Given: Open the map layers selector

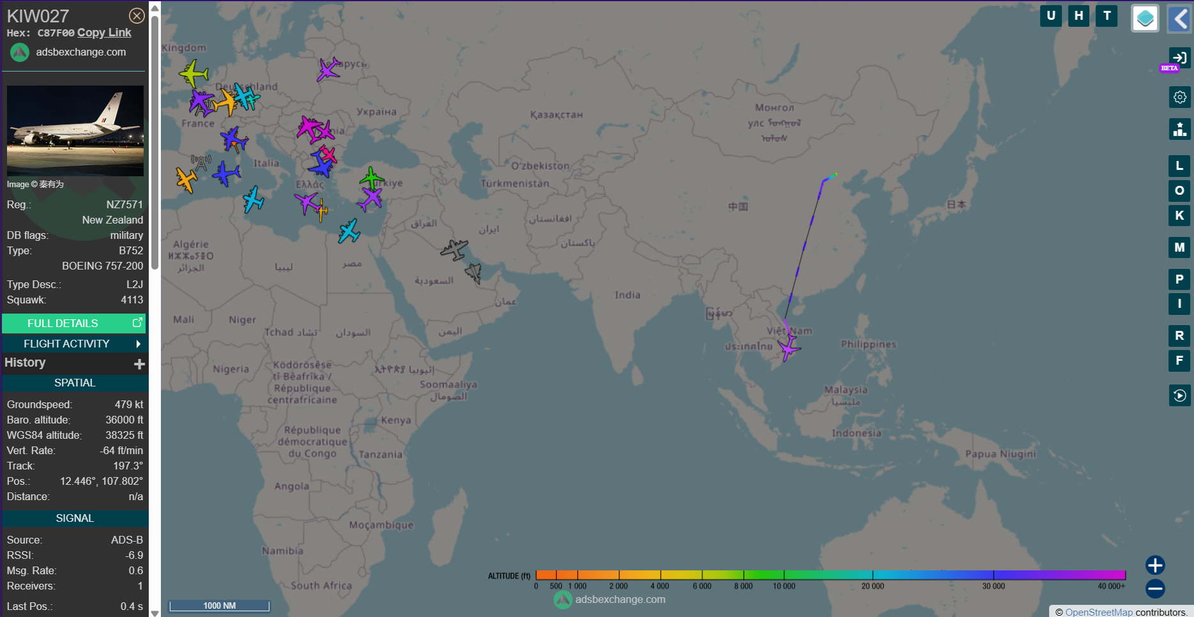Looking at the screenshot, I should click(1145, 19).
